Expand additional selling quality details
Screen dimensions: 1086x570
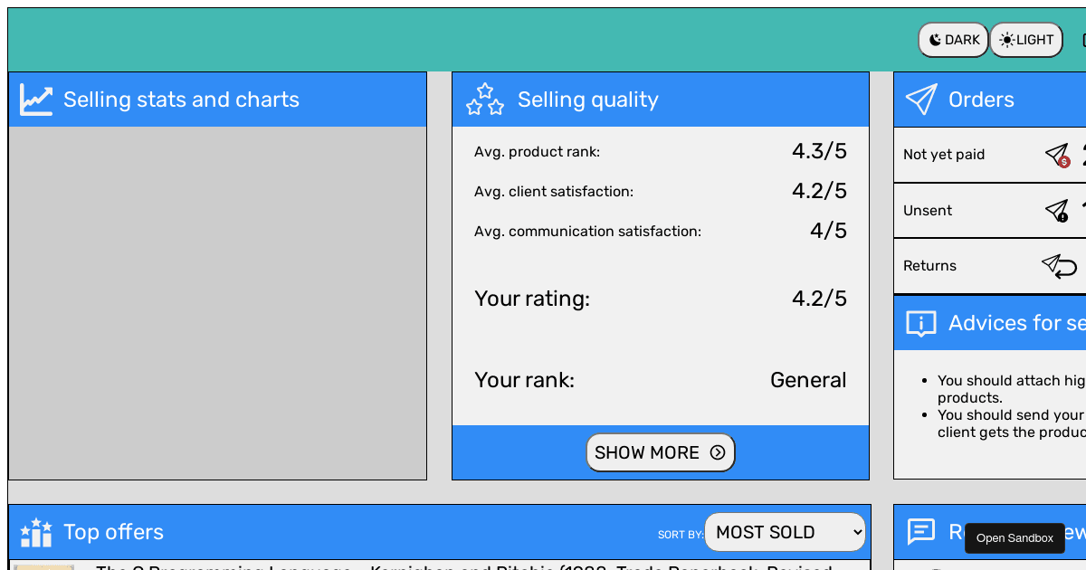661,452
